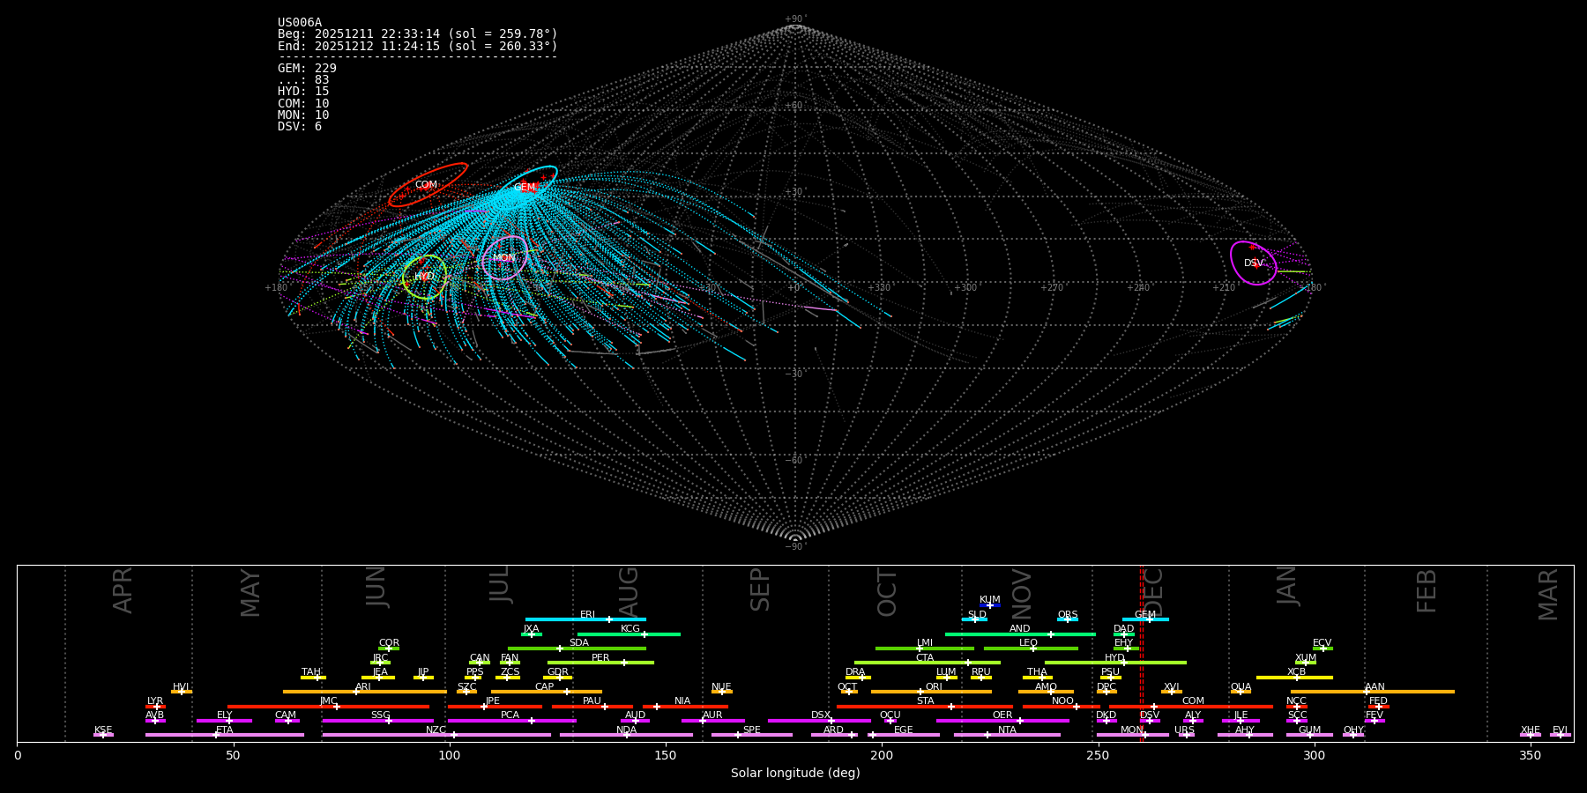
Task: Select the ETA shower bar in the timeline
Action: tap(225, 735)
